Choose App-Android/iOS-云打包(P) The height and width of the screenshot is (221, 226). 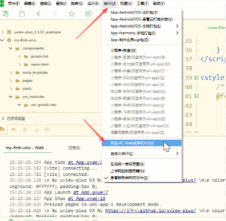point(141,12)
